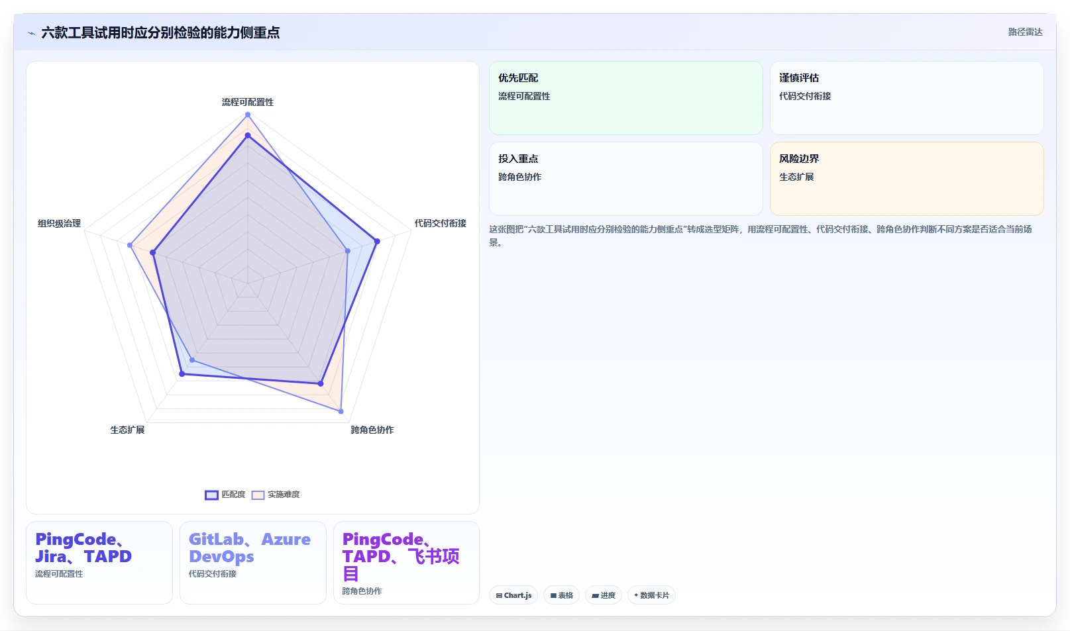Screen dimensions: 1070x631
Task: Click the small icon before the page title
Action: [x=31, y=33]
